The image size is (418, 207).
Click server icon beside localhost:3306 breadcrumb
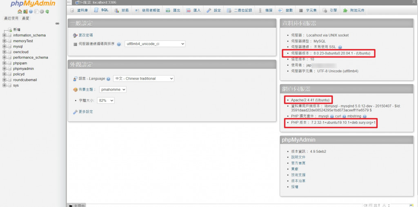click(x=77, y=2)
